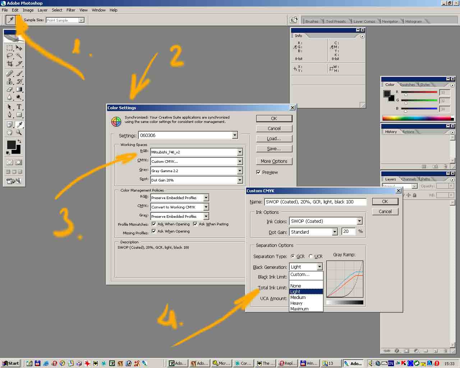Choose Medium in Black Generation list
The width and height of the screenshot is (460, 368).
pyautogui.click(x=306, y=297)
